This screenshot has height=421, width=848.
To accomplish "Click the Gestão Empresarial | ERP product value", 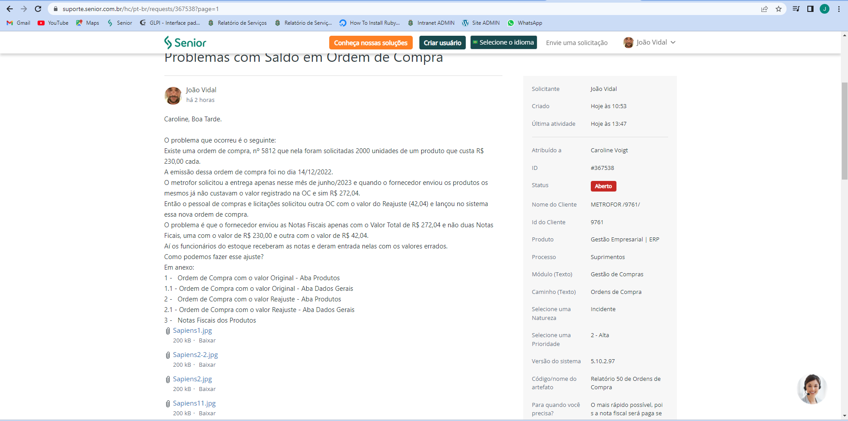I will [x=625, y=240].
